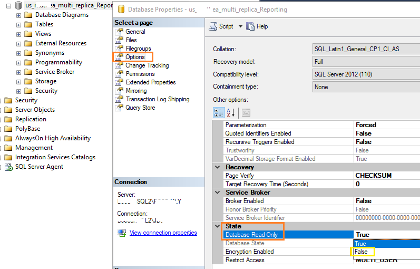Click the Parameterization property value Forced
420x269 pixels.
(x=366, y=125)
